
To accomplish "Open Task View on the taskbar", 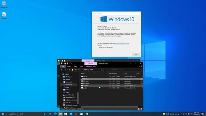I will coord(50,114).
